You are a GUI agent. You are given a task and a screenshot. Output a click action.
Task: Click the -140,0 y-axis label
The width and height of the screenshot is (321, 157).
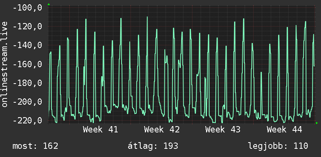click(27, 45)
